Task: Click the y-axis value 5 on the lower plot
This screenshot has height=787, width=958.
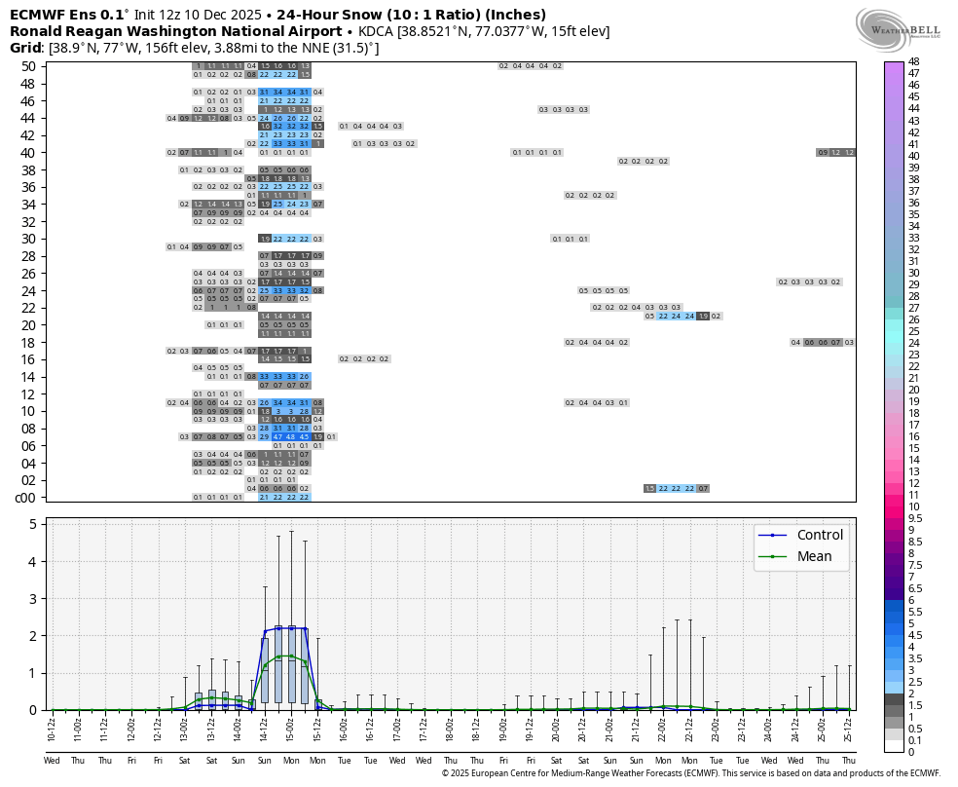Action: pos(32,524)
